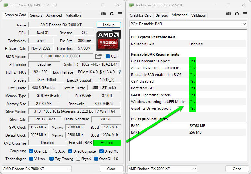This screenshot has width=251, height=174.
Task: Select Graphics Card tab in left window
Action: (x=15, y=15)
